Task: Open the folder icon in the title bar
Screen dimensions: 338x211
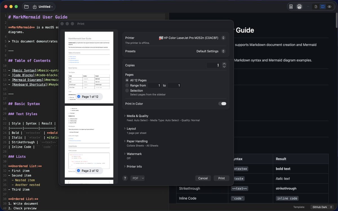Action: tap(26, 7)
